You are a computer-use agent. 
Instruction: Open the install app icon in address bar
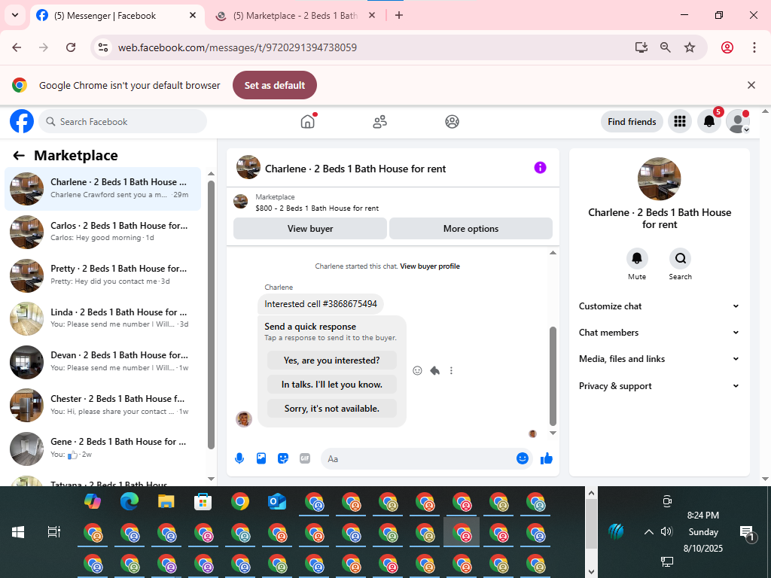(641, 47)
